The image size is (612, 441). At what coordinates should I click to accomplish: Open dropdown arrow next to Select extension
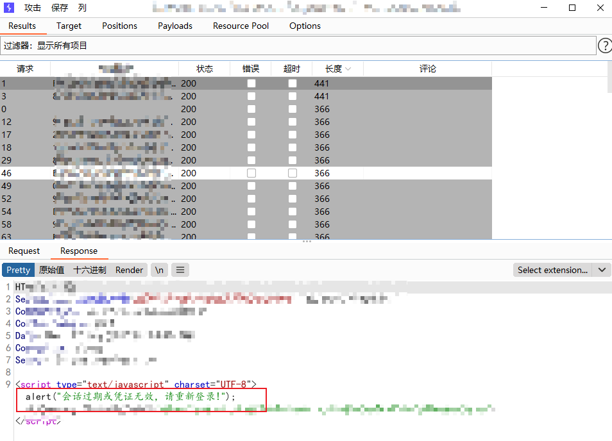pyautogui.click(x=602, y=270)
